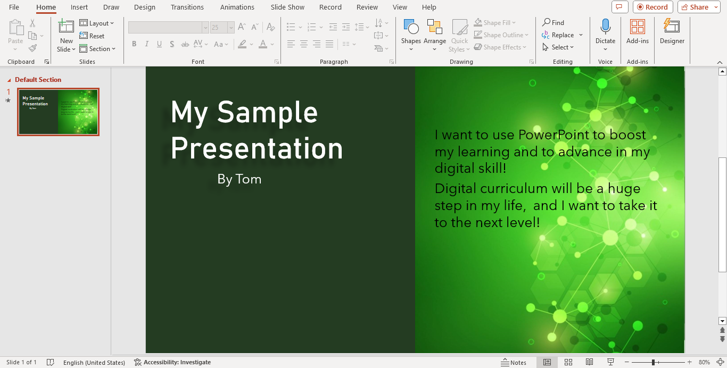The image size is (727, 368).
Task: Switch to the Animations tab
Action: click(x=237, y=7)
